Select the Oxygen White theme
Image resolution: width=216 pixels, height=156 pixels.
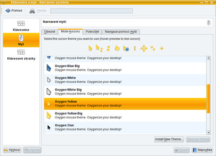(125, 80)
